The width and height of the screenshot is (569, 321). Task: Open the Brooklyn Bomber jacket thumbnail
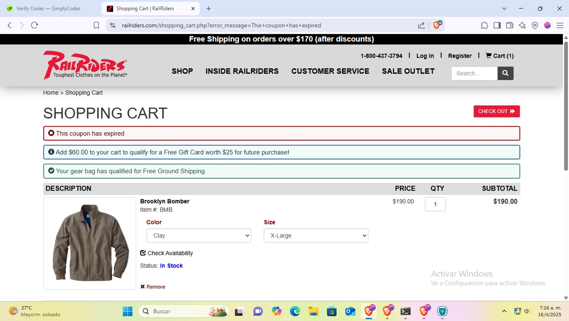[90, 243]
